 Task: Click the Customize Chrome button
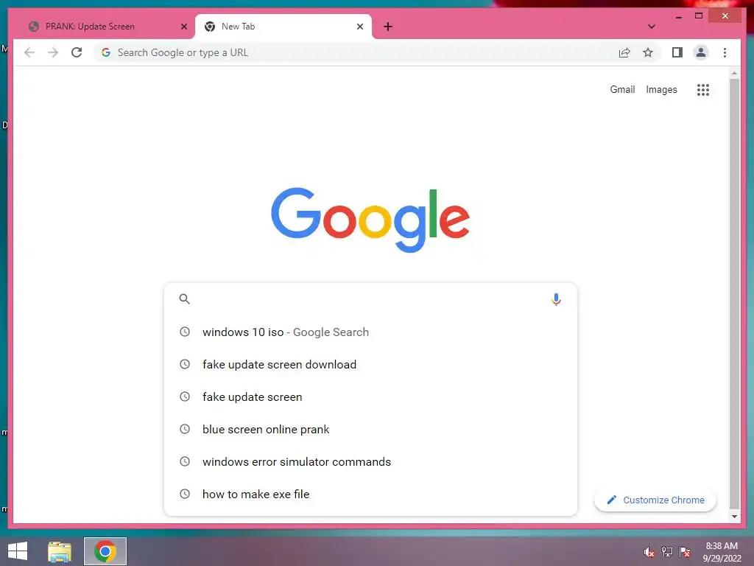click(655, 500)
